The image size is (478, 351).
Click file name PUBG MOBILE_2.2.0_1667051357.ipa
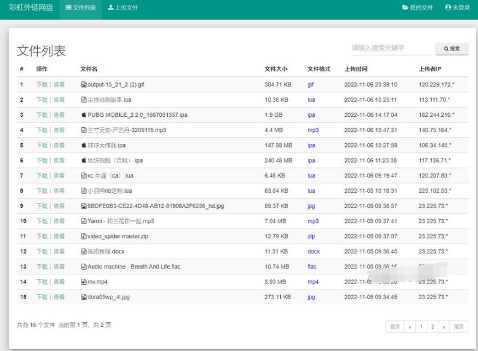[x=138, y=115]
